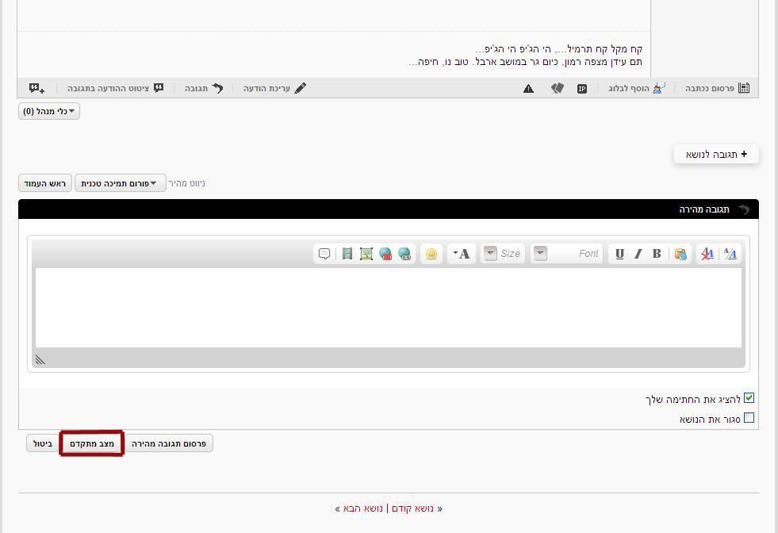Check the close this thread checkbox
This screenshot has height=533, width=778.
coord(749,418)
